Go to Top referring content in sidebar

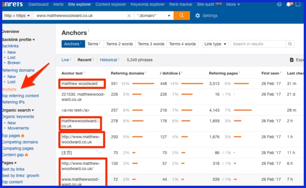[20, 96]
